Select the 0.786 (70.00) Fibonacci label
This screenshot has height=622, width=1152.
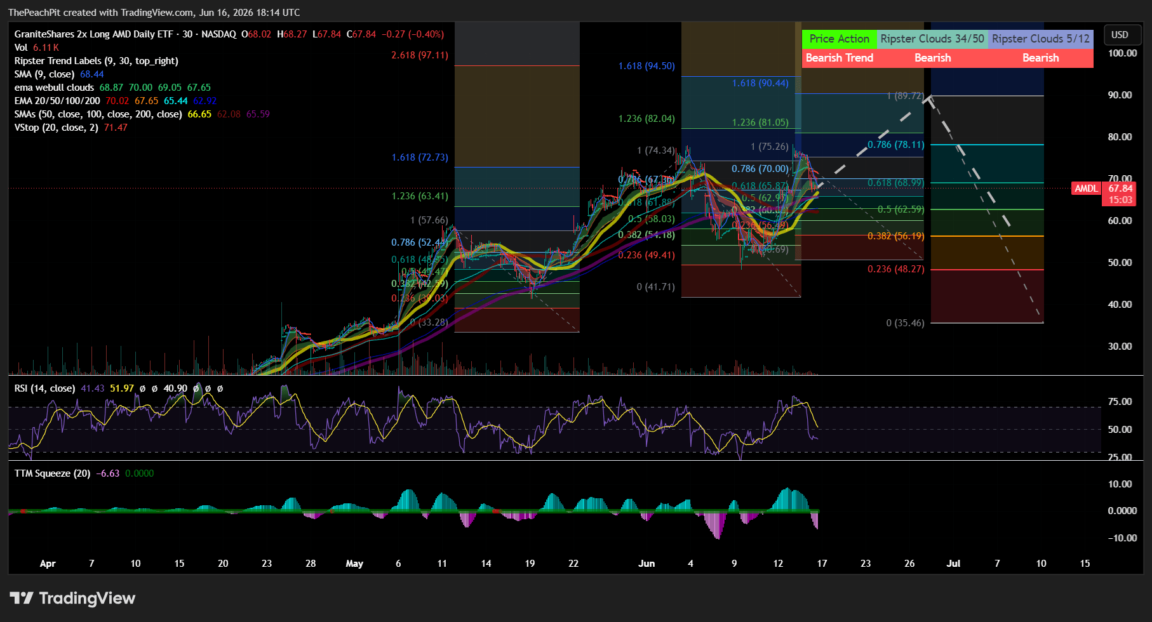760,169
